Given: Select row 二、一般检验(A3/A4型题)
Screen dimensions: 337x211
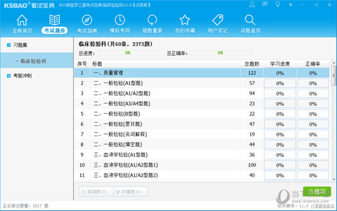Looking at the screenshot, I should (x=202, y=104).
